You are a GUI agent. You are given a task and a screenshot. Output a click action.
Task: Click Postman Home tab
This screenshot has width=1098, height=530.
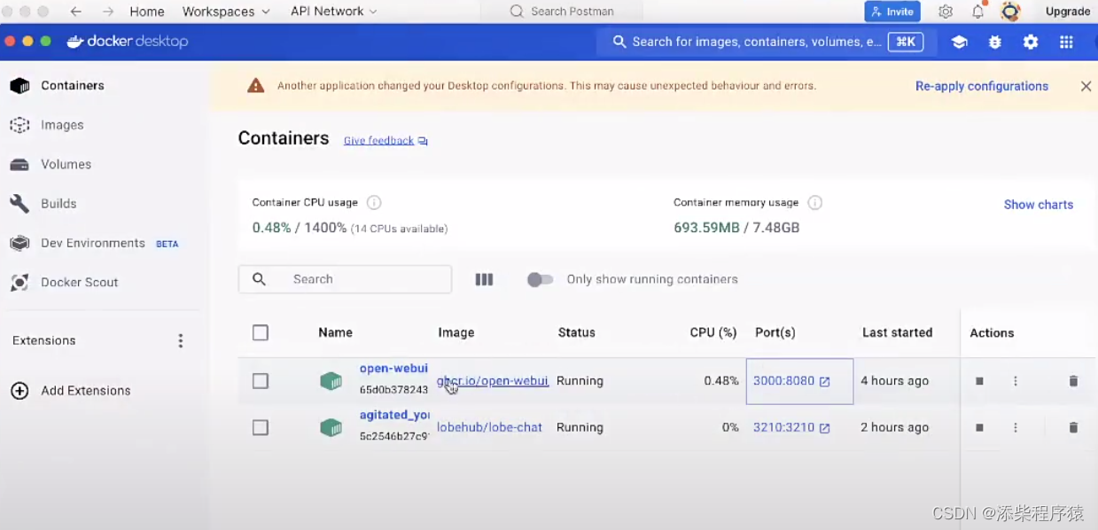(x=147, y=12)
